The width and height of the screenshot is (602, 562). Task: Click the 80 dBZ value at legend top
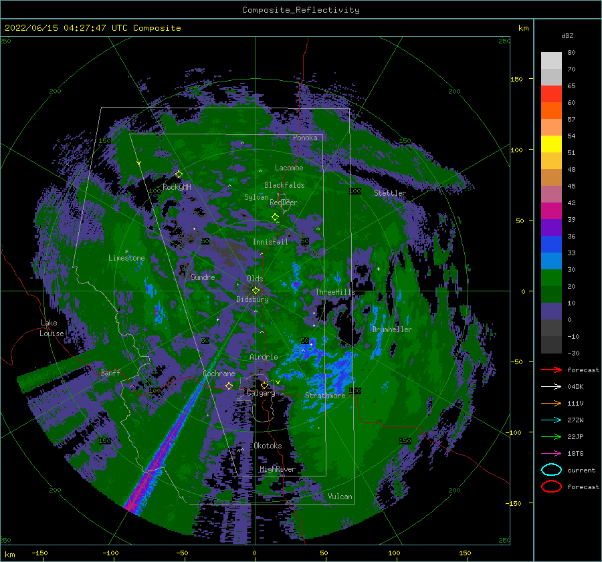tap(571, 53)
